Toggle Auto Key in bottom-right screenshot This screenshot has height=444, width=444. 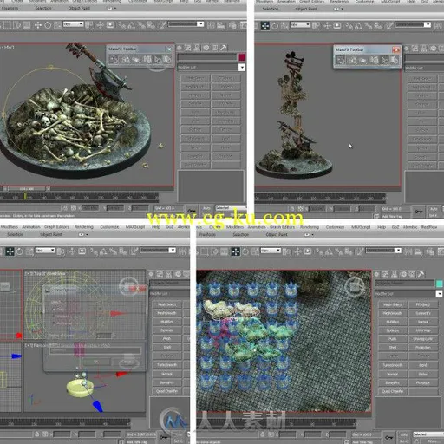pyautogui.click(x=404, y=434)
